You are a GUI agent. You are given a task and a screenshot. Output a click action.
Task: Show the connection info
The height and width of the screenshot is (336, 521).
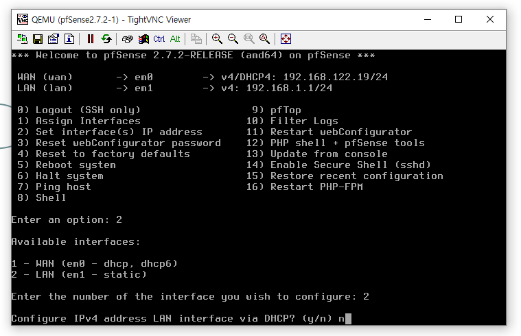point(69,39)
